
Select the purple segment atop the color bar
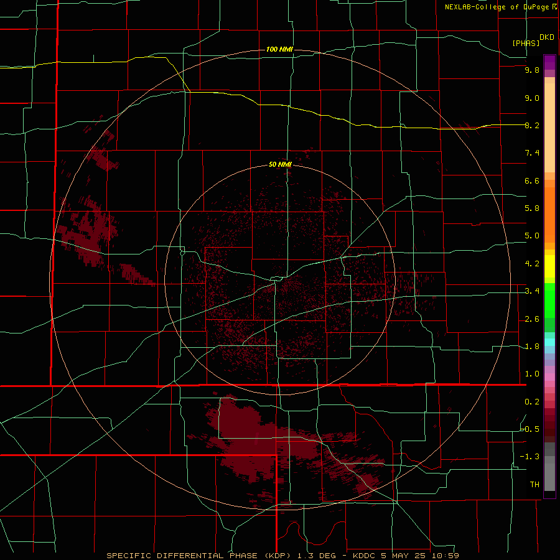pos(549,62)
